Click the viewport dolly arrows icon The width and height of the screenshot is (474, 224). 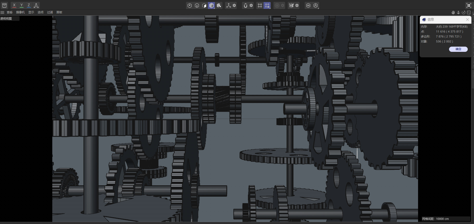coord(458,13)
